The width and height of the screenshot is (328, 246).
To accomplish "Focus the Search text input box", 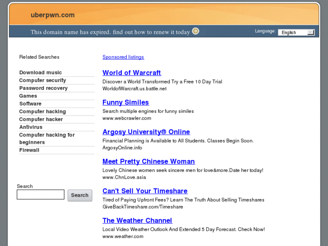I will point(41,195).
